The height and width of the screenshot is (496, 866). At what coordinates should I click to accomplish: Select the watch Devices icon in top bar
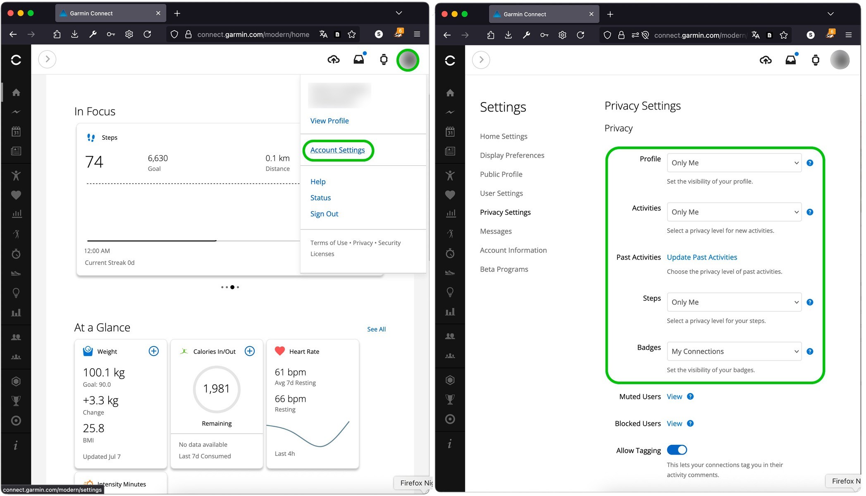pyautogui.click(x=384, y=59)
